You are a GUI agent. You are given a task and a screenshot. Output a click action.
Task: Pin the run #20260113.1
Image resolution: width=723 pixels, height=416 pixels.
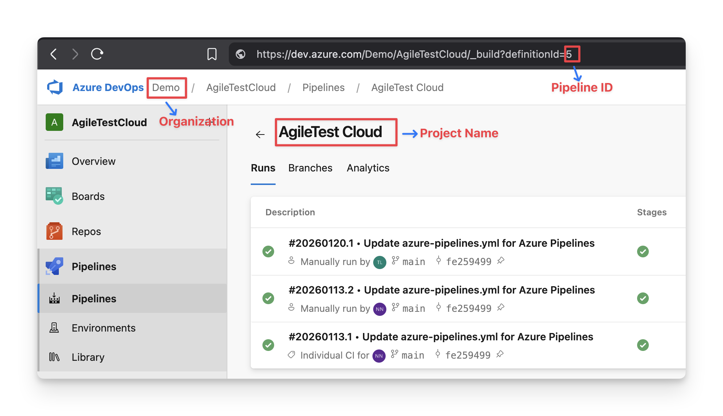point(500,355)
